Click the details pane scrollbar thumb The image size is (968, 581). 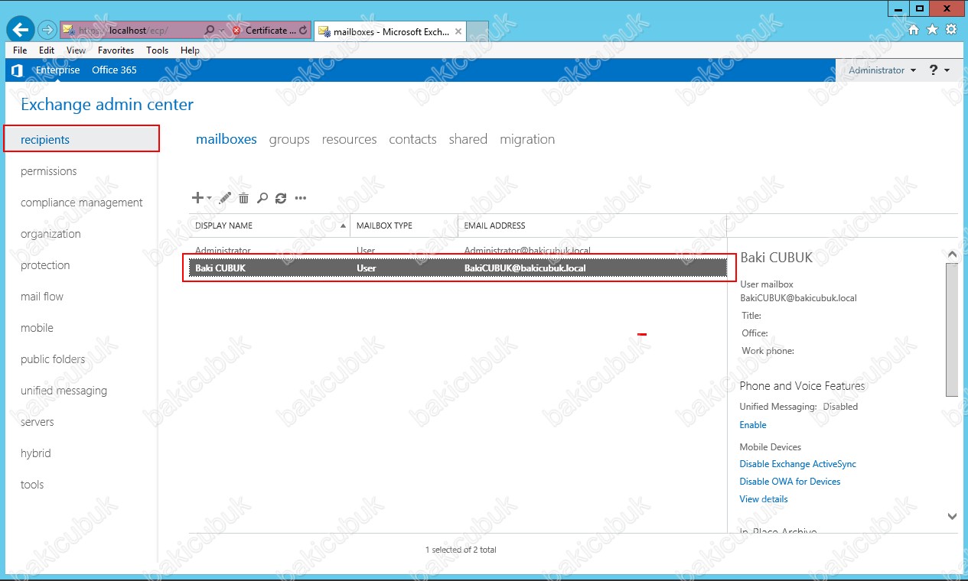point(952,329)
